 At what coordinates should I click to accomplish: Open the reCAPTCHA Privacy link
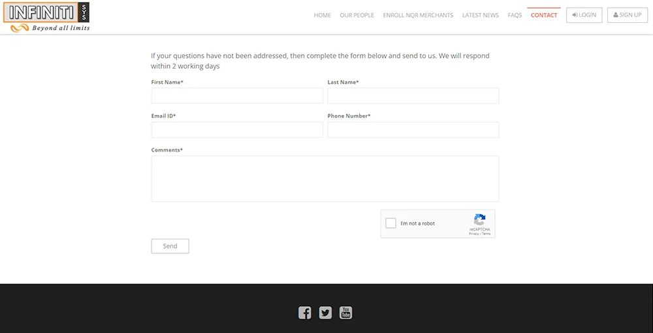pos(474,234)
